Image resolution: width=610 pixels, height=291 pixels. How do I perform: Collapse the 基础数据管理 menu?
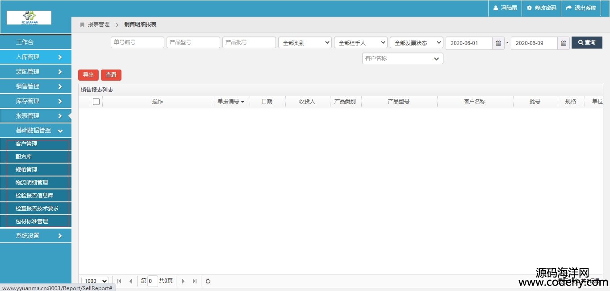pyautogui.click(x=36, y=131)
